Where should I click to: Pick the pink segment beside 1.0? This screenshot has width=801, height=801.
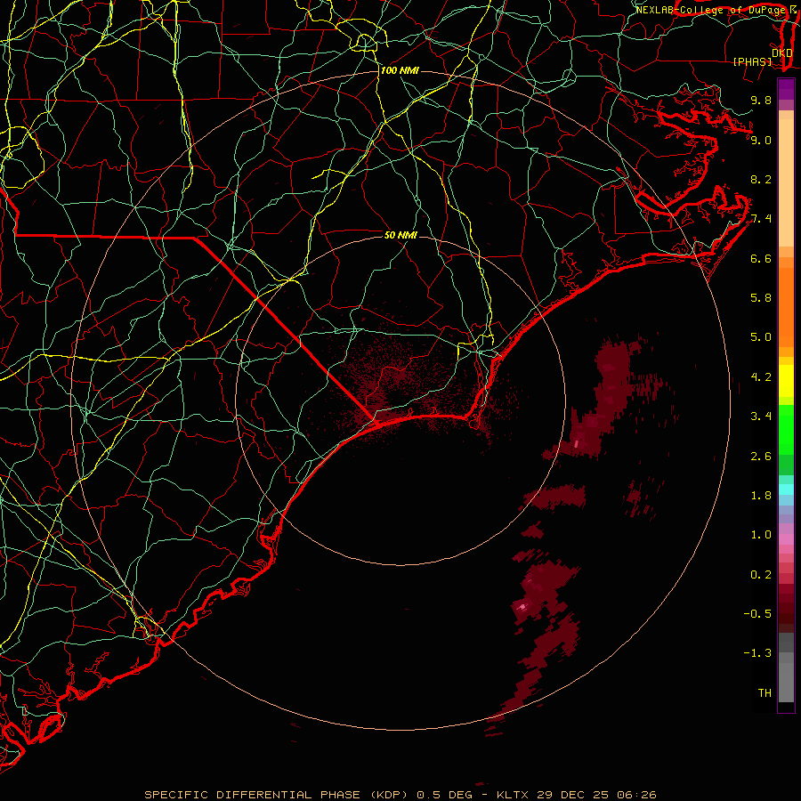786,539
